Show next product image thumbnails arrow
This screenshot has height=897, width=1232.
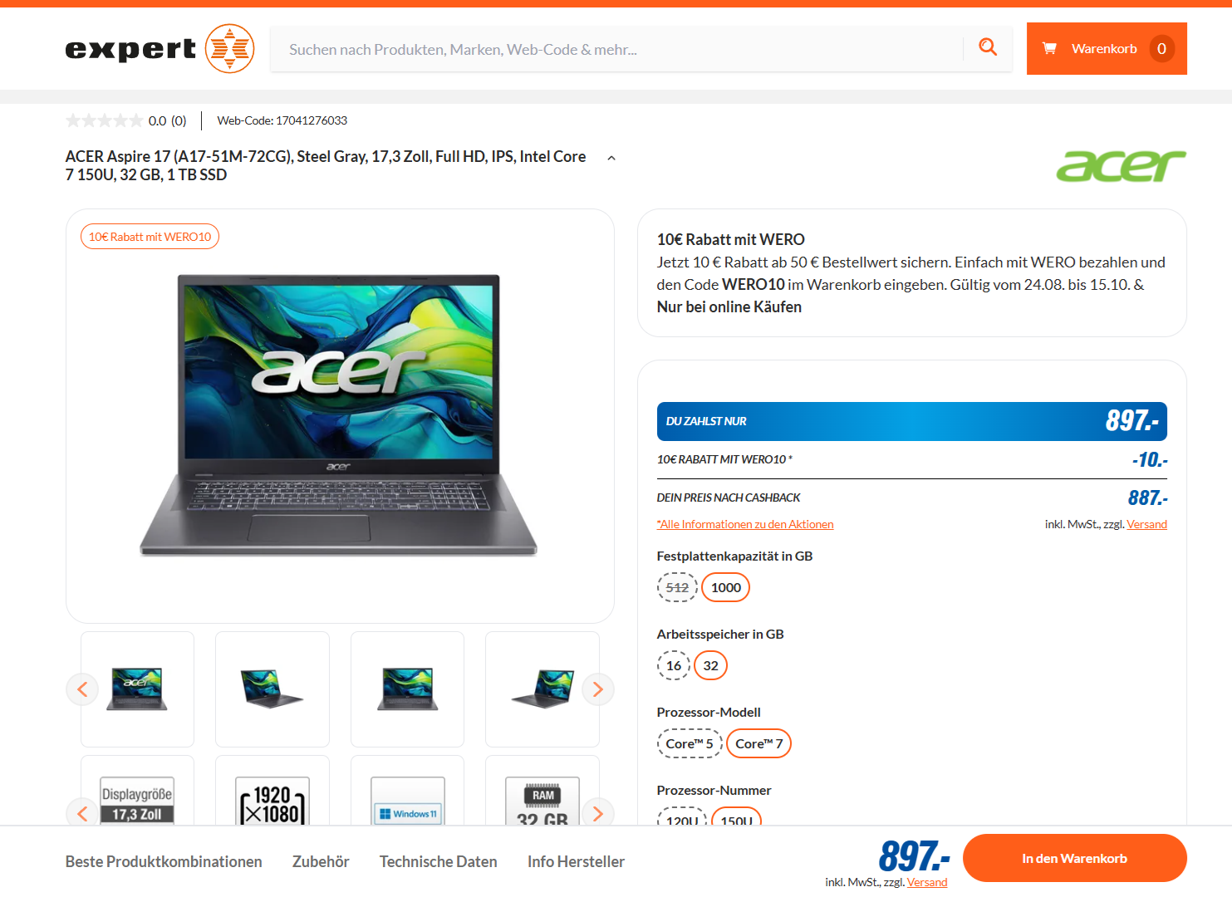coord(598,689)
